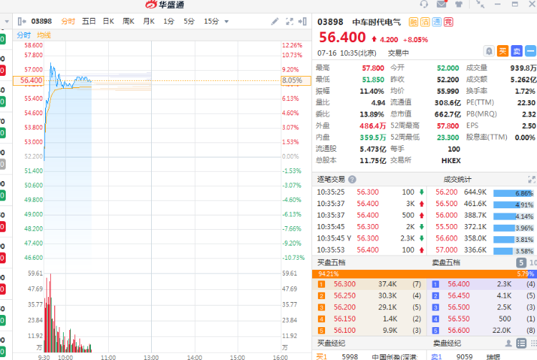The height and width of the screenshot is (360, 537).
Task: Click the 通 stock connect tag
Action: point(437,22)
